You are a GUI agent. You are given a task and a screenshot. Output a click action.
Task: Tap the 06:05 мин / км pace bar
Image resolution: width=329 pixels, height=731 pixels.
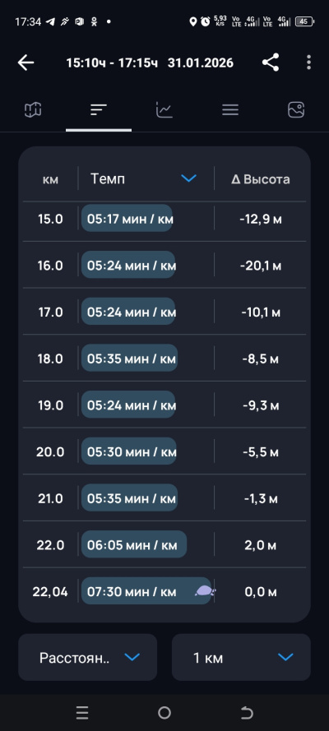click(x=134, y=544)
